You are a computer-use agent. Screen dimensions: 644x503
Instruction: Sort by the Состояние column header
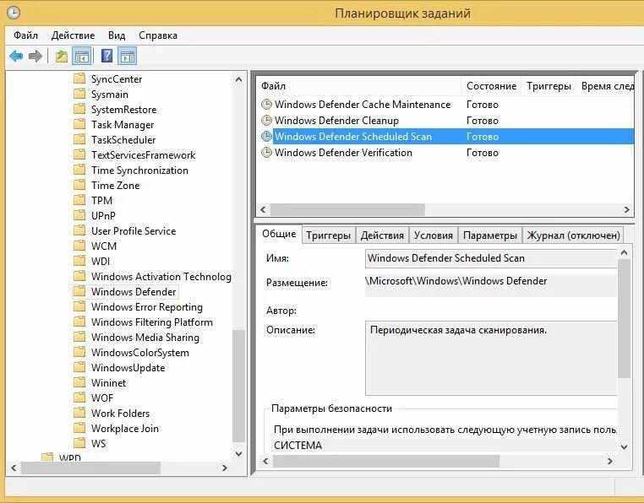[x=491, y=86]
